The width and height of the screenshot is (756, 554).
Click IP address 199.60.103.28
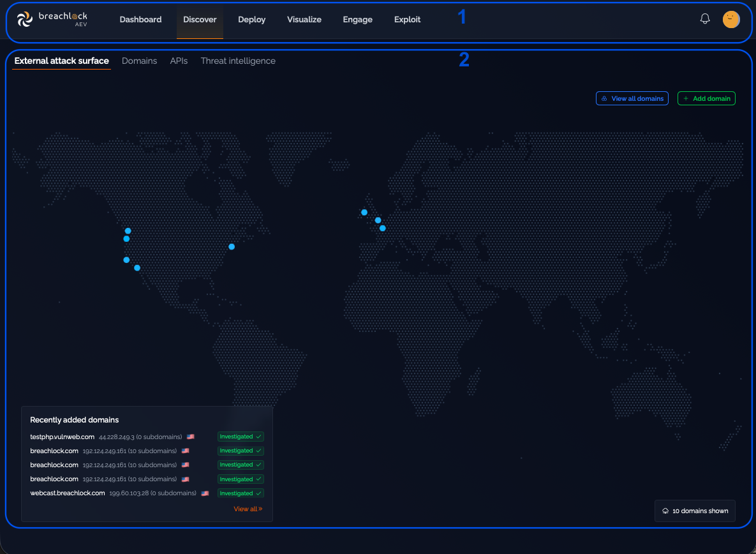tap(129, 493)
